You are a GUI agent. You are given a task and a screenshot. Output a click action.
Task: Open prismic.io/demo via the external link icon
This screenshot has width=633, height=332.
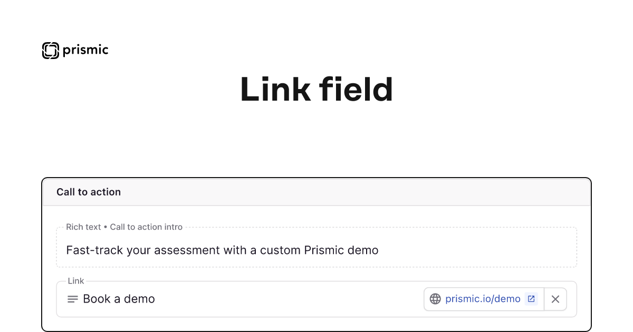(530, 298)
